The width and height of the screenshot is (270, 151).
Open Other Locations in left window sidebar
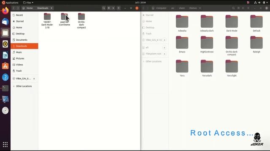coord(24,86)
